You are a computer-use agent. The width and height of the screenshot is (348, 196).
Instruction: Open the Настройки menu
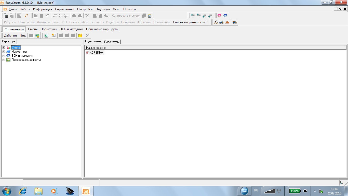pyautogui.click(x=85, y=9)
